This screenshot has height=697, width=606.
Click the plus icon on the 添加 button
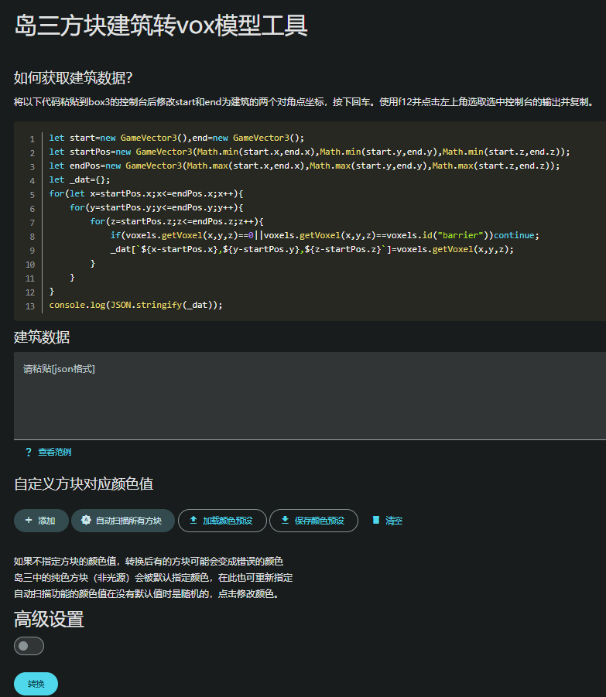[x=29, y=521]
